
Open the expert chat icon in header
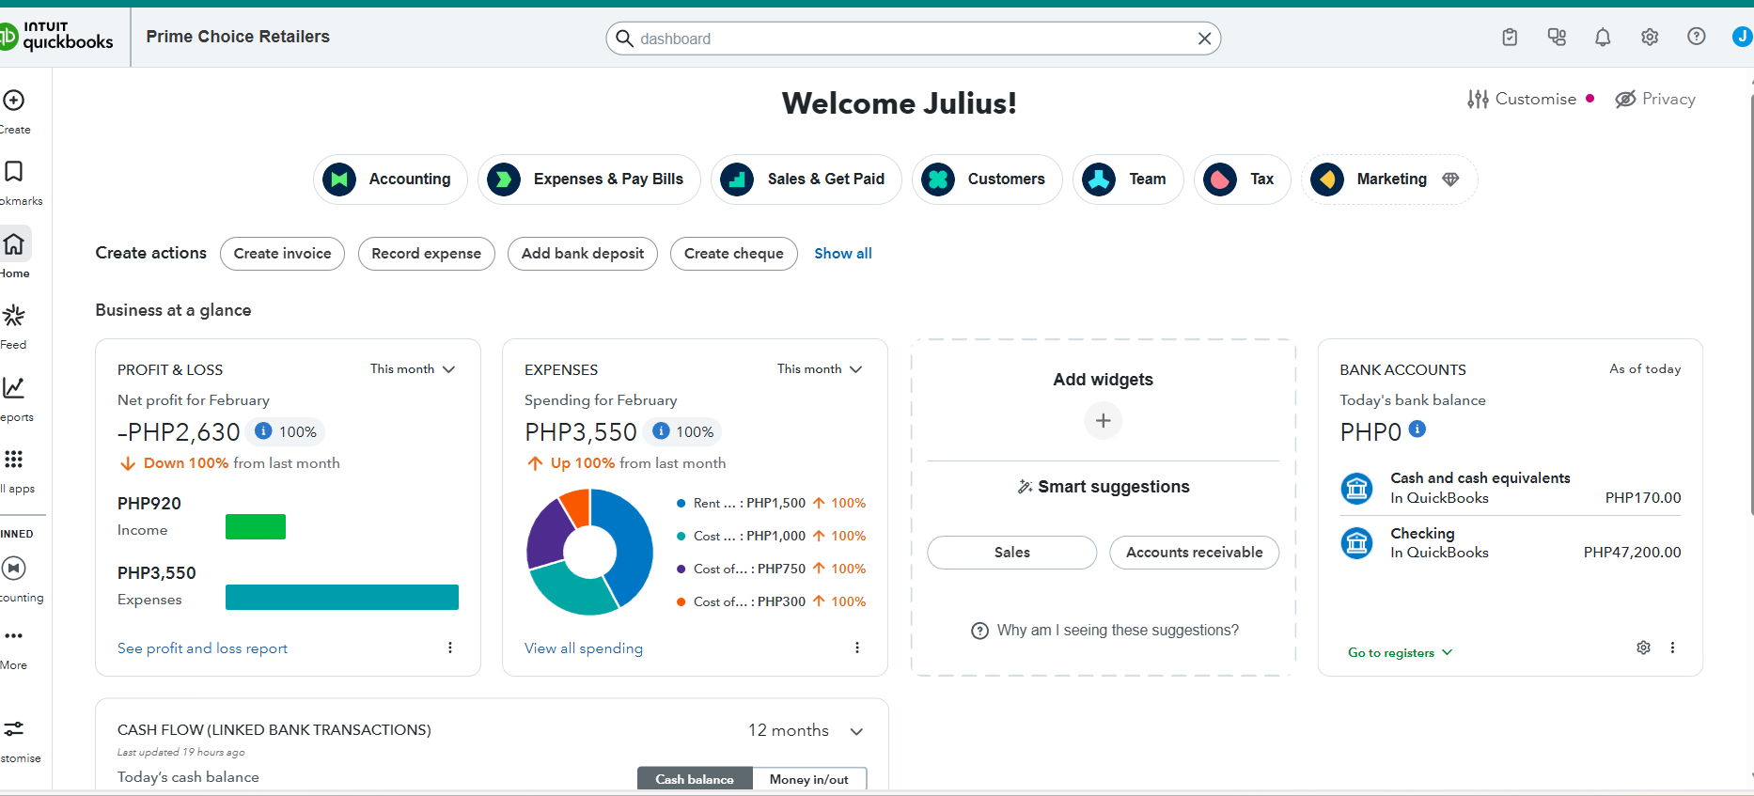pos(1557,38)
